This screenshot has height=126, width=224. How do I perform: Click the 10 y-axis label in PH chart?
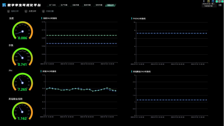pyautogui.click(x=134, y=22)
